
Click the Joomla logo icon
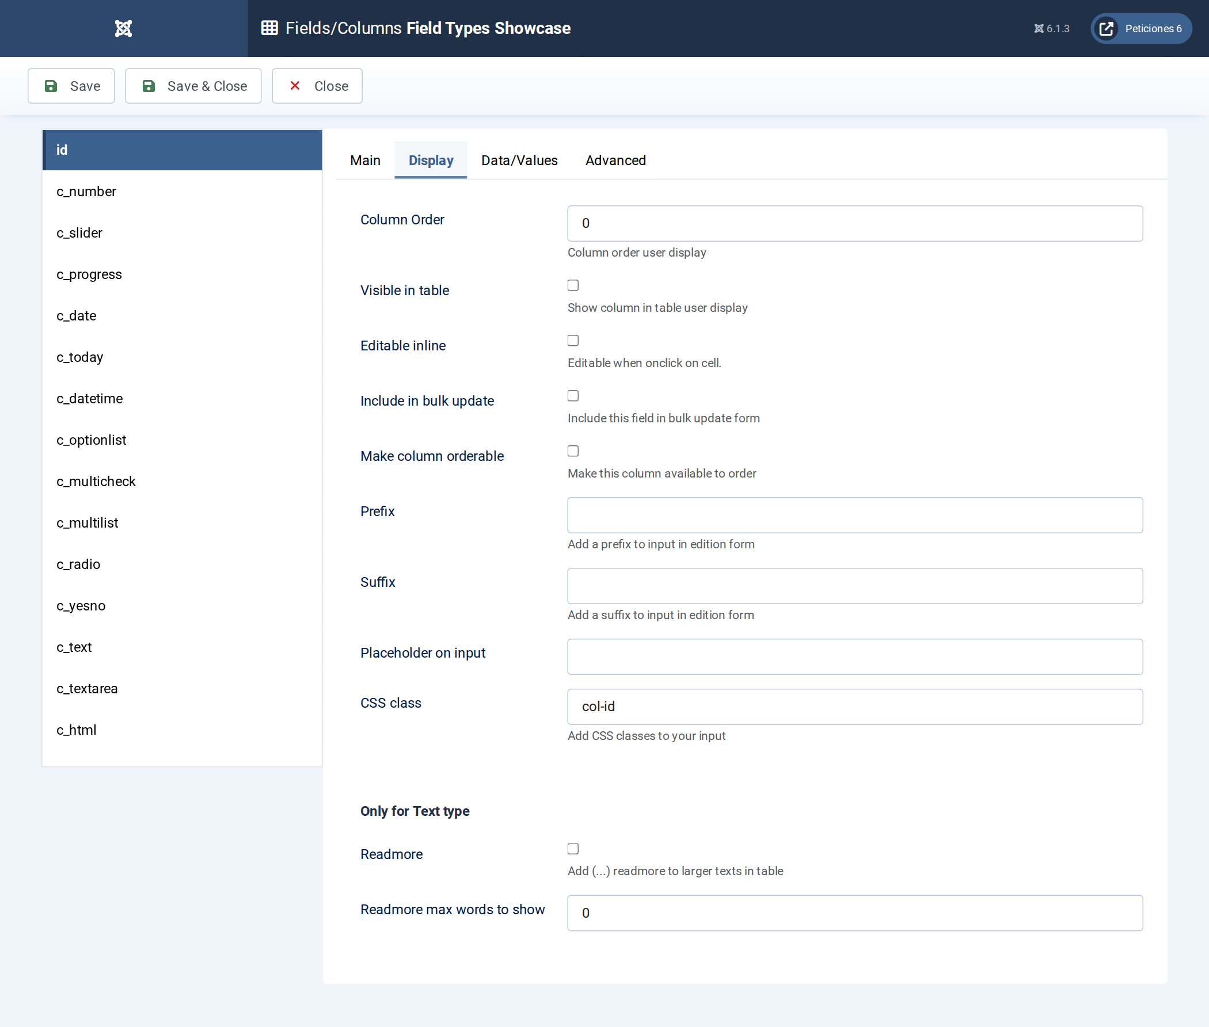click(124, 28)
